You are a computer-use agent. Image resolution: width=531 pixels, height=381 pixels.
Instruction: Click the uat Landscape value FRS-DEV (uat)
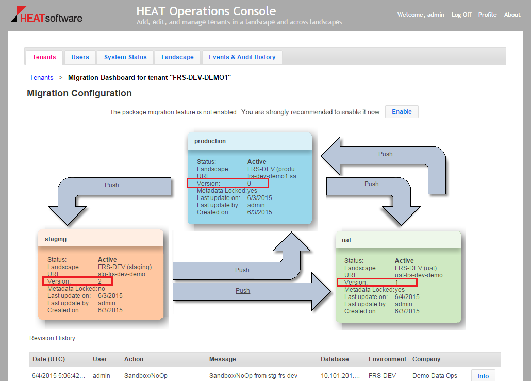pyautogui.click(x=416, y=268)
